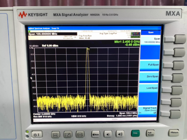The width and height of the screenshot is (187, 140).
Task: Click the Full Screen hardware button
Action: point(150,133)
